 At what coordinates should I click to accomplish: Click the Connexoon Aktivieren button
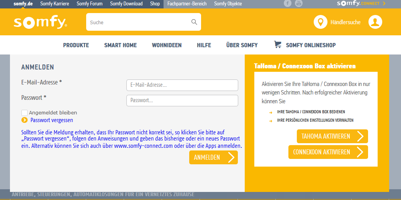pos(328,152)
